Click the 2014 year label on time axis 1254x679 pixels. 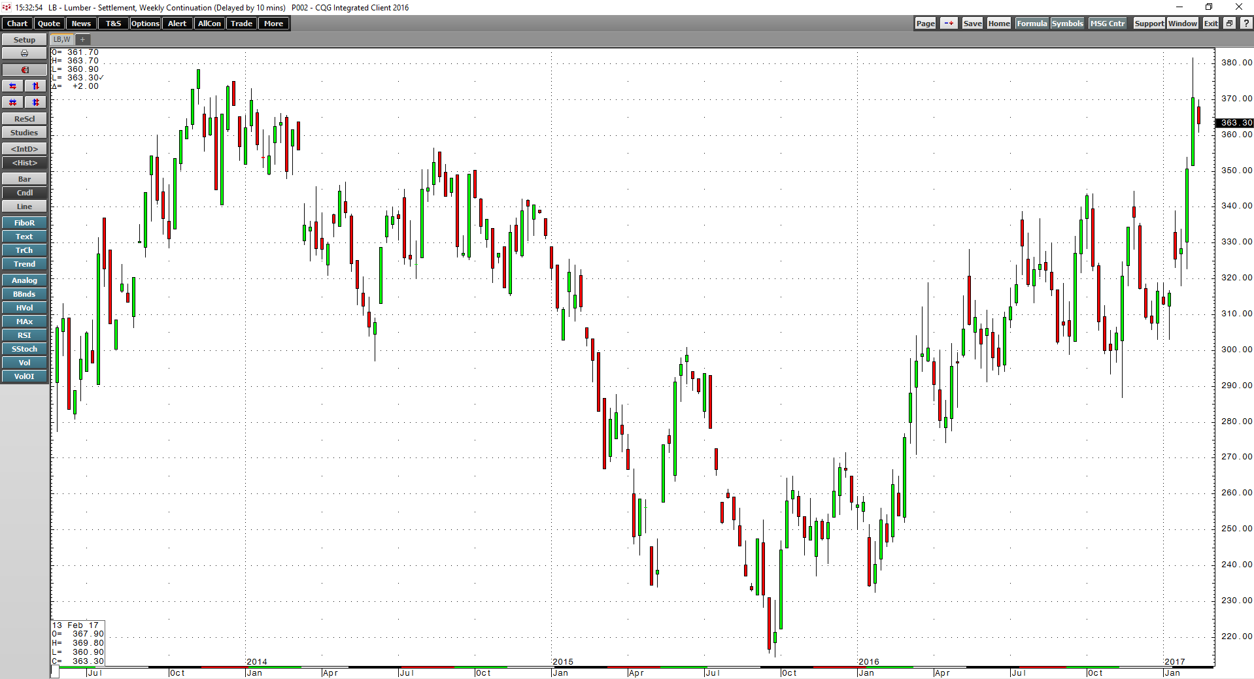(257, 662)
